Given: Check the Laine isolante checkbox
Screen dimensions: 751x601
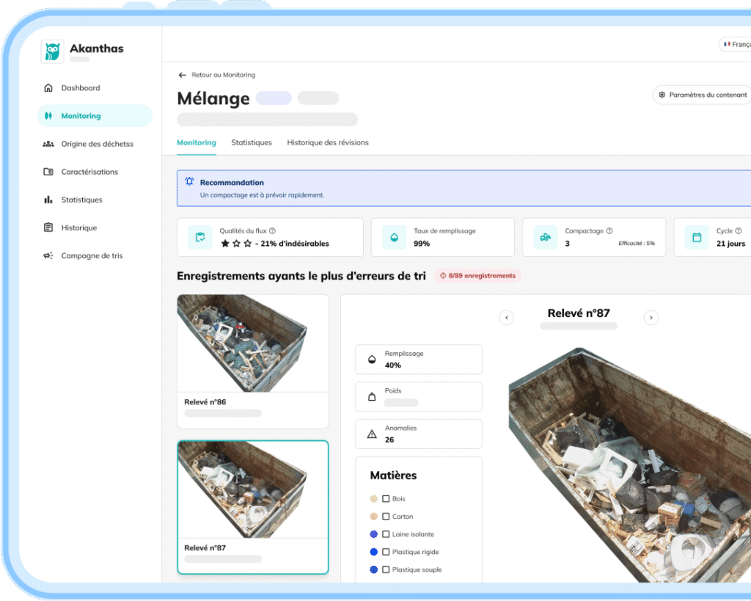Looking at the screenshot, I should click(x=386, y=534).
